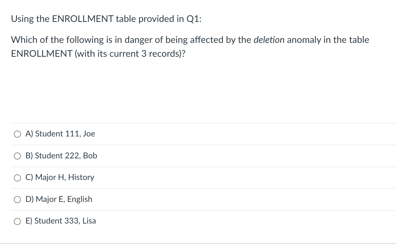Select radio button for Student 333, Lisa
The image size is (396, 249).
tap(17, 221)
